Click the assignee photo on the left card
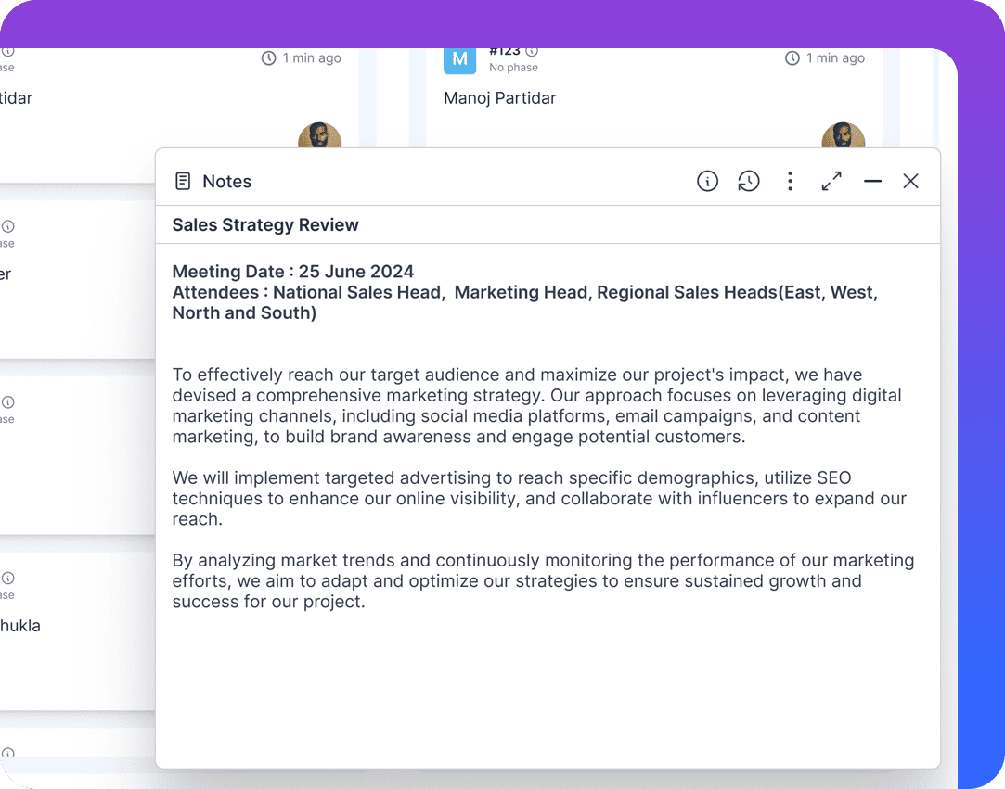The image size is (1005, 789). (319, 135)
